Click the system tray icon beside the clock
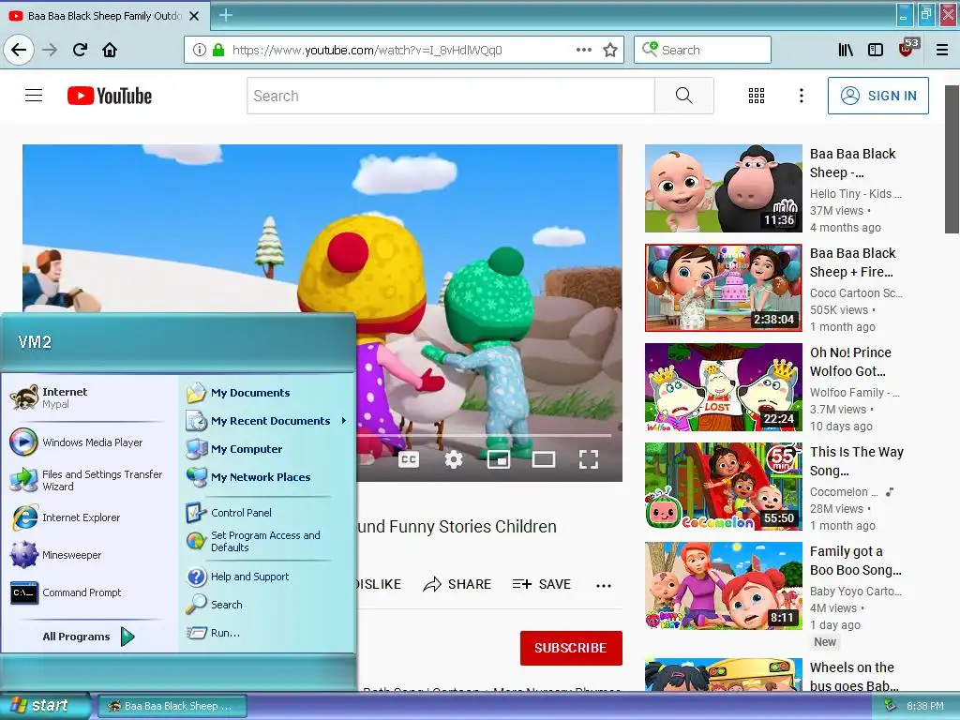Screen dimensions: 960x720 click(x=890, y=706)
